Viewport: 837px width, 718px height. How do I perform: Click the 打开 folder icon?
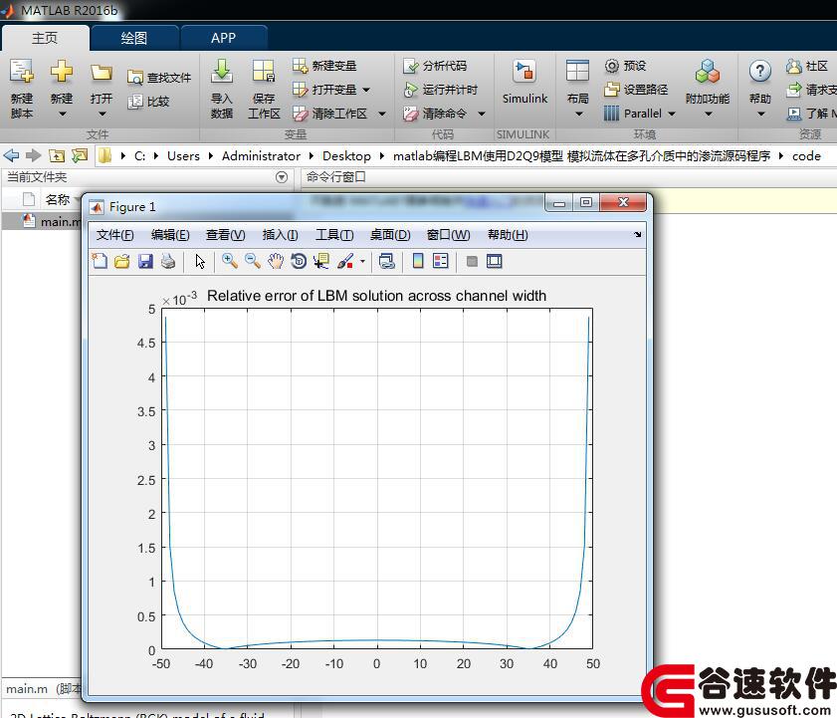tap(102, 73)
